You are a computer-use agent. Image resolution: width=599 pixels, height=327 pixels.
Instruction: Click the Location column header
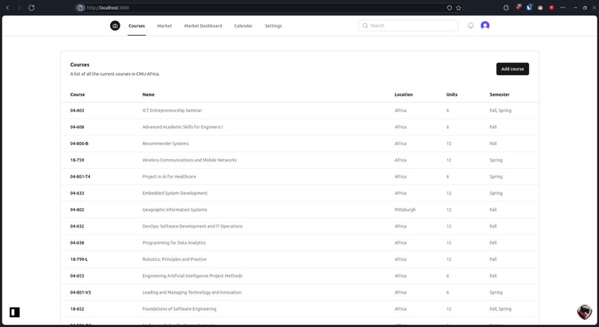point(404,94)
